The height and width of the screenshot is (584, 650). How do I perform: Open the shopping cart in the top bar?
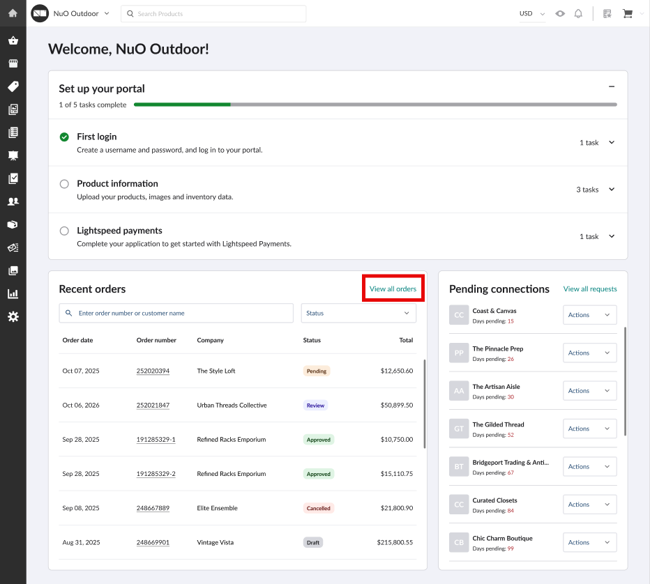tap(627, 14)
